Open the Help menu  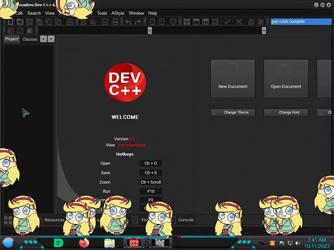pos(153,13)
